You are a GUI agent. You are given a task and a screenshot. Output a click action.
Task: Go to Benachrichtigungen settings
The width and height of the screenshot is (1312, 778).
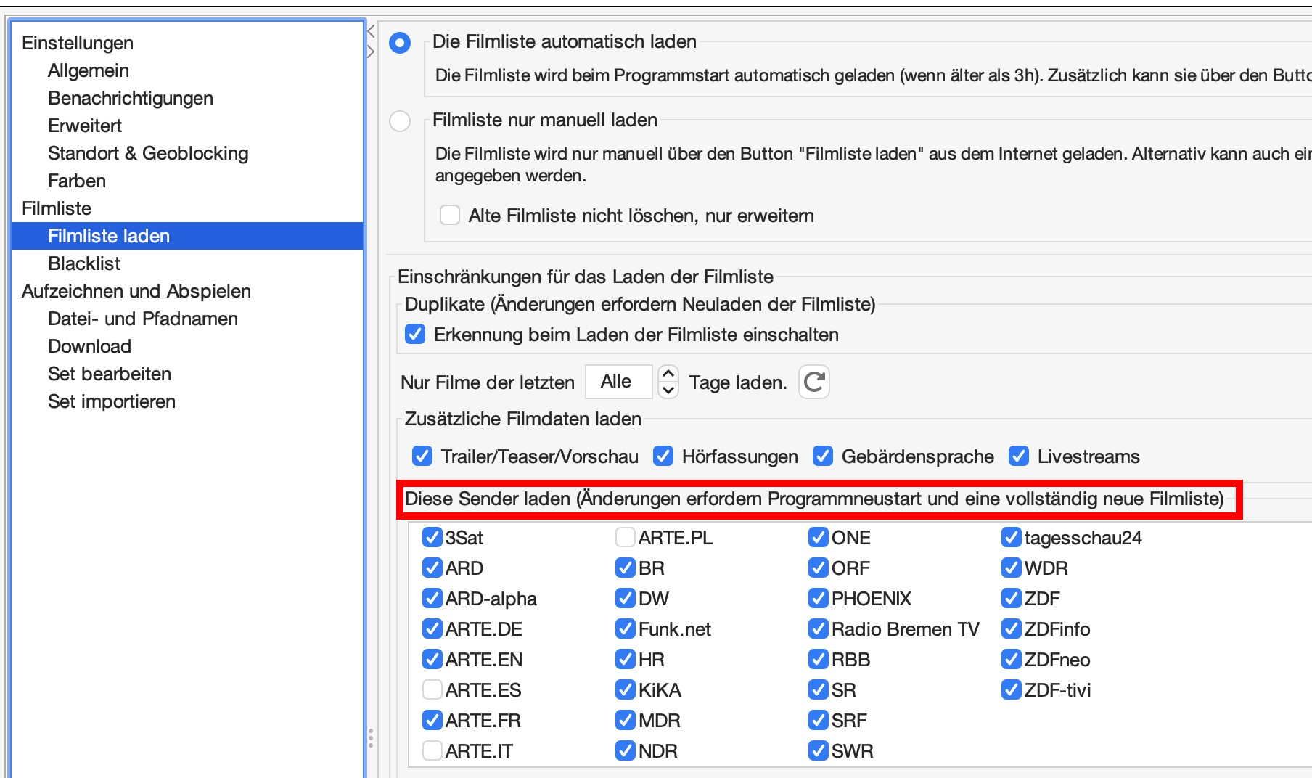(x=131, y=98)
